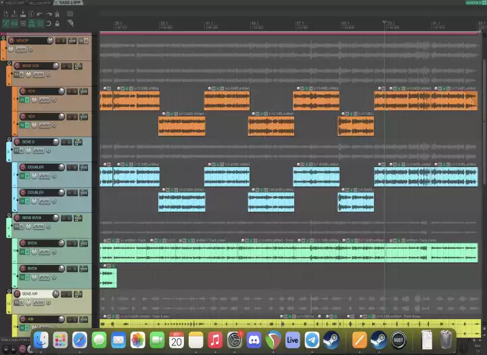Image resolution: width=487 pixels, height=355 pixels.
Task: Click the New Project toolbar icon
Action: pos(5,14)
